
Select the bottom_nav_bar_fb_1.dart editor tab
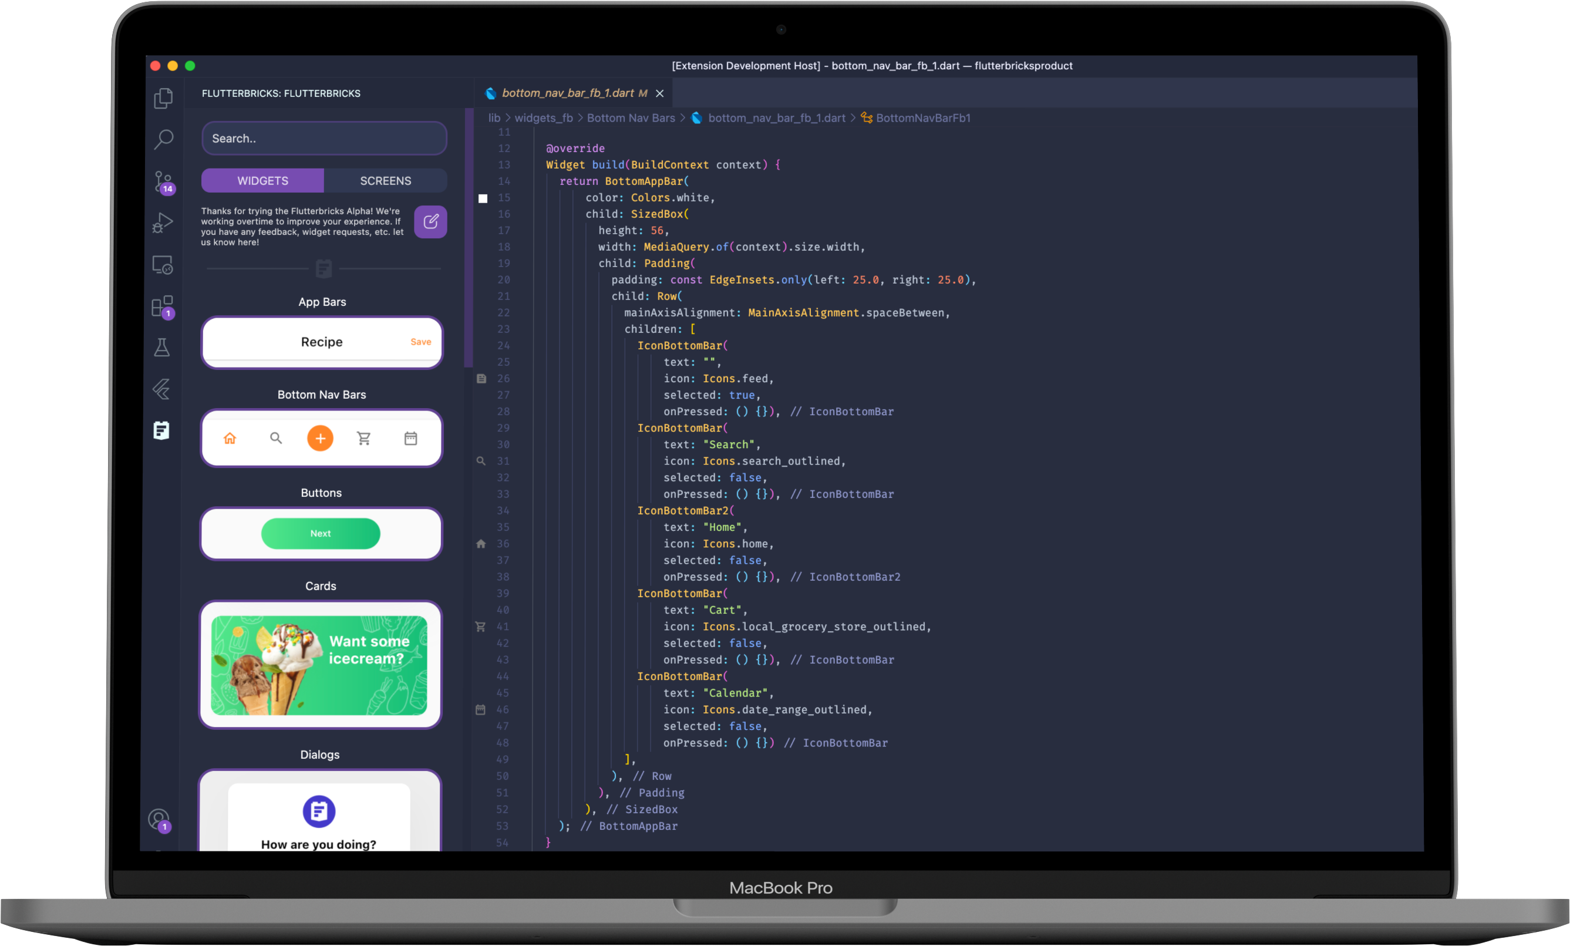[x=567, y=93]
